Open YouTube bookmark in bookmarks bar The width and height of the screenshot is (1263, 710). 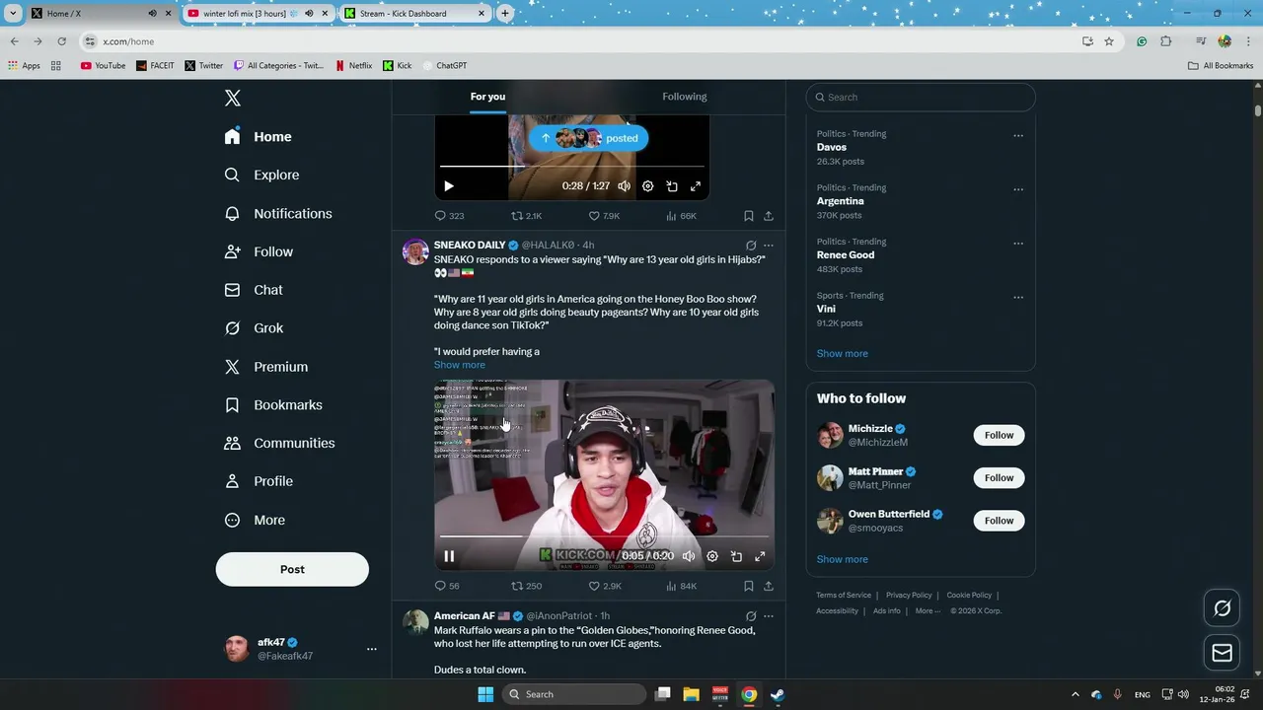tap(103, 66)
